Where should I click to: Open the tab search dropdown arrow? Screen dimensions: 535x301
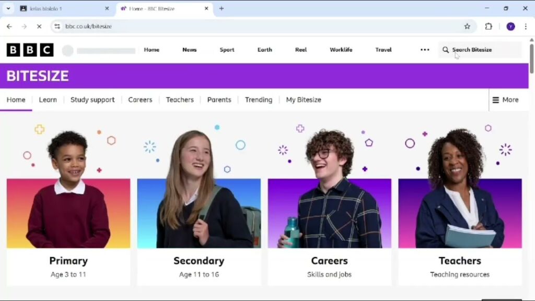(x=8, y=8)
